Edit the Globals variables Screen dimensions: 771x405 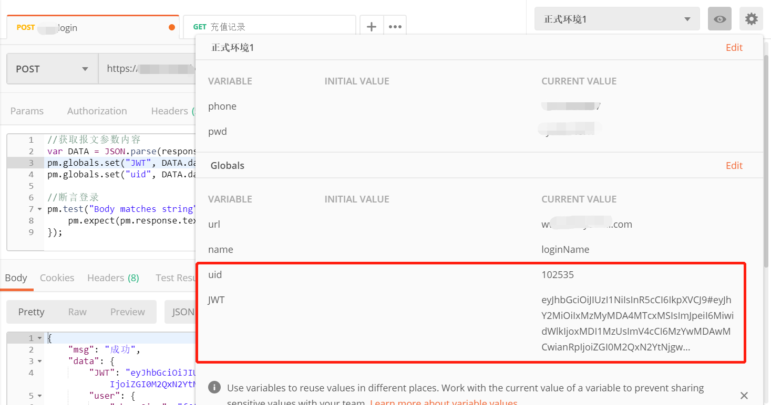tap(734, 166)
